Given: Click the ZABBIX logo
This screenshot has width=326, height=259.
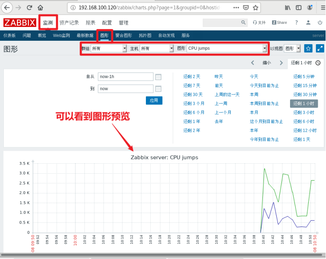Looking at the screenshot, I should pos(20,23).
